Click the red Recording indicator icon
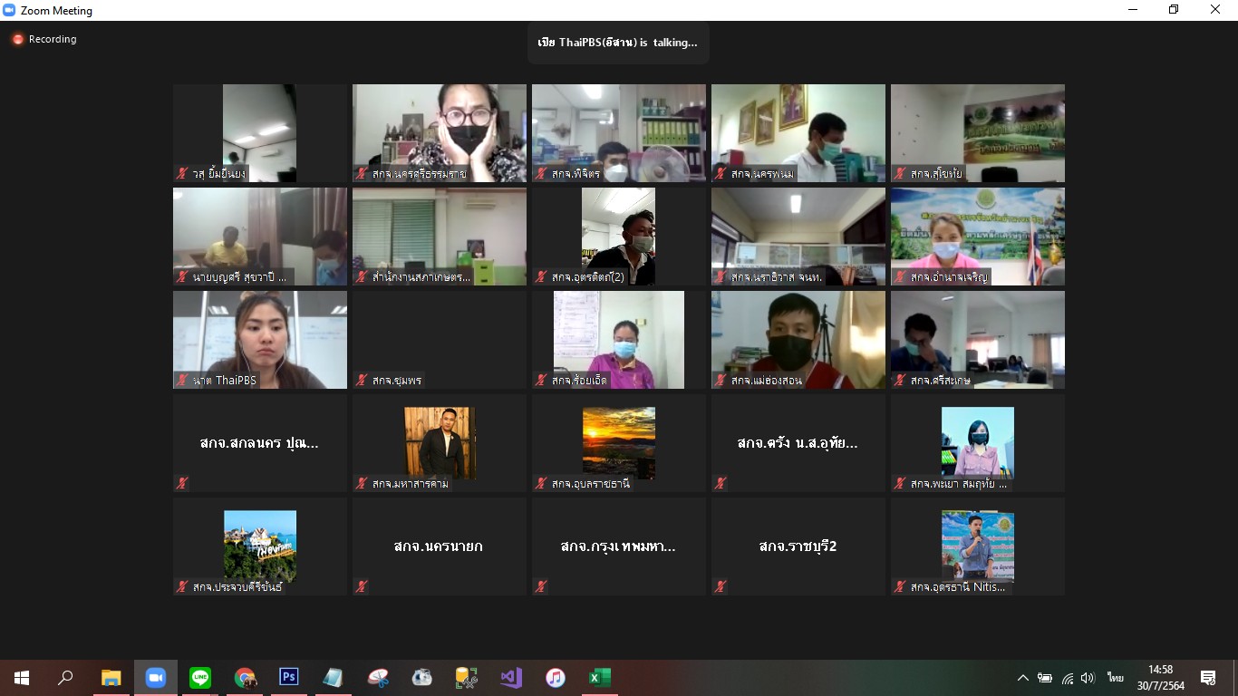The image size is (1238, 696). coord(17,40)
